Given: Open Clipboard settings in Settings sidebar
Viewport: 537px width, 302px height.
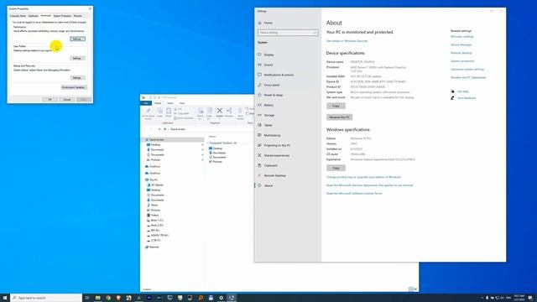Looking at the screenshot, I should tap(270, 165).
